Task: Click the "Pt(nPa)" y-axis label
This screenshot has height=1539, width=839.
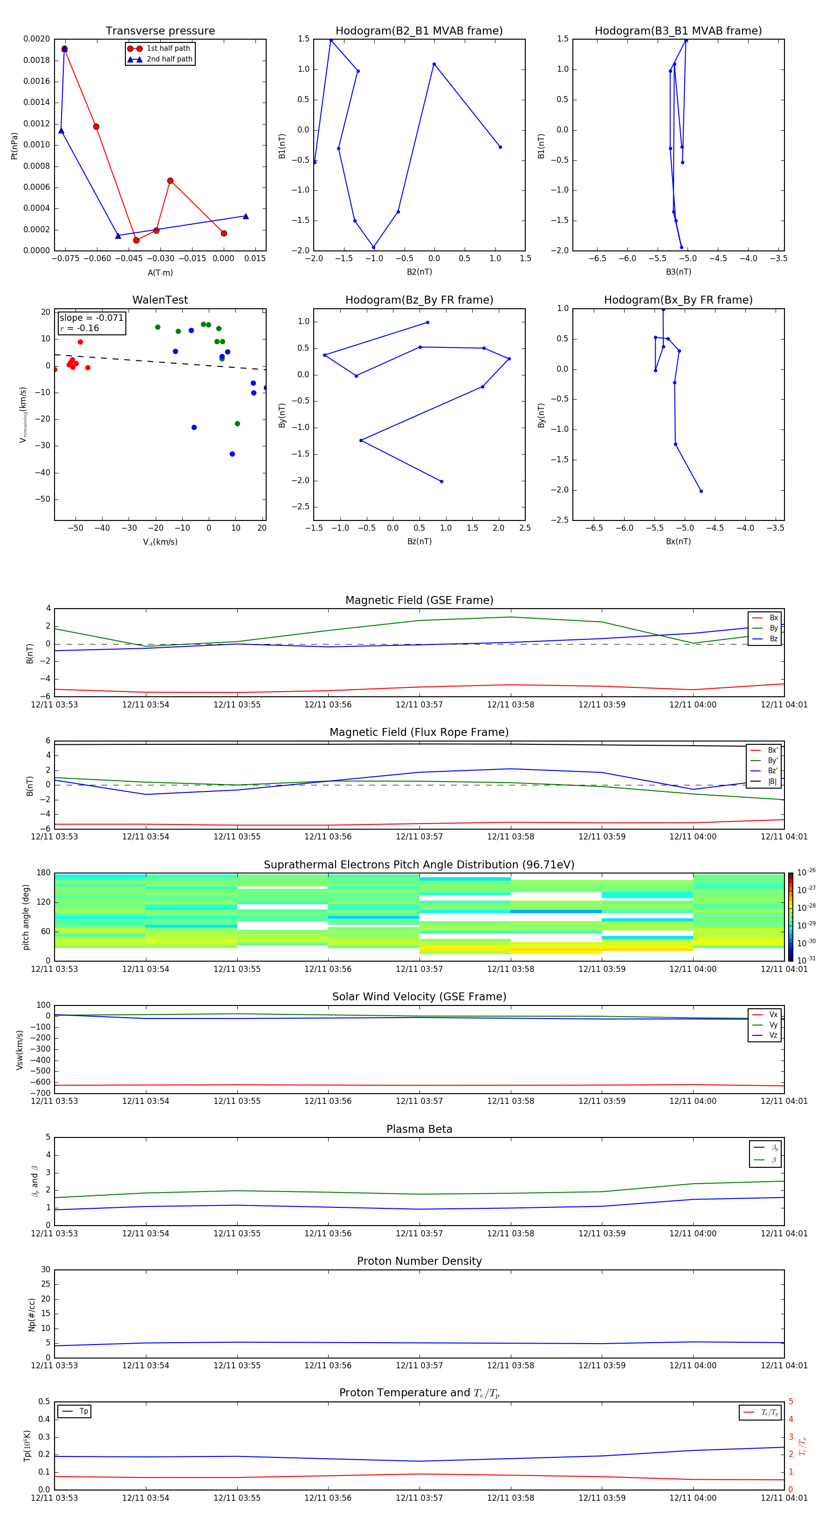Action: click(14, 145)
